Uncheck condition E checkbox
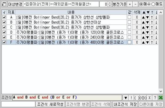 [x=4, y=37]
